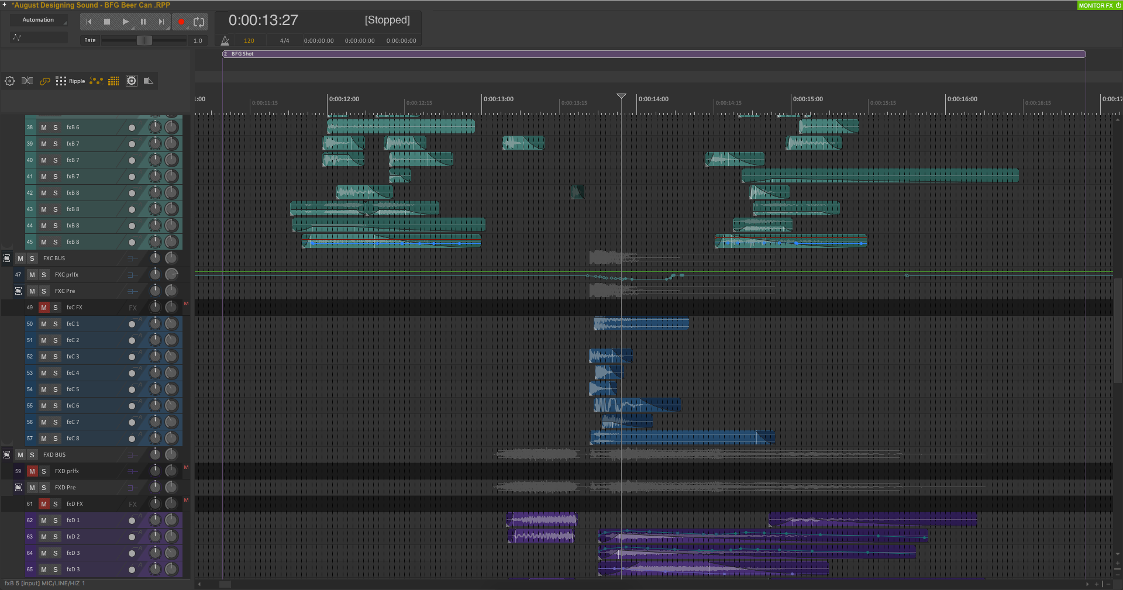
Task: Click the MONITOR FX button
Action: pyautogui.click(x=1099, y=5)
